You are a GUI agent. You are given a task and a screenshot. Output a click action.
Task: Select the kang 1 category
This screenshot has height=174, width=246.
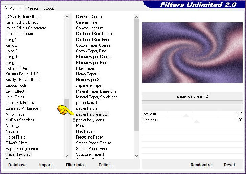click(x=11, y=40)
